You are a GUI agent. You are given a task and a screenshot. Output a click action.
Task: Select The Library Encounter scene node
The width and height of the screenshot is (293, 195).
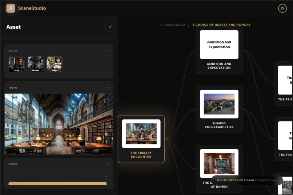(x=141, y=139)
